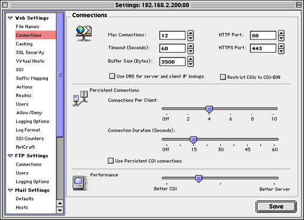
Task: Click the Max Connections input field
Action: [173, 36]
